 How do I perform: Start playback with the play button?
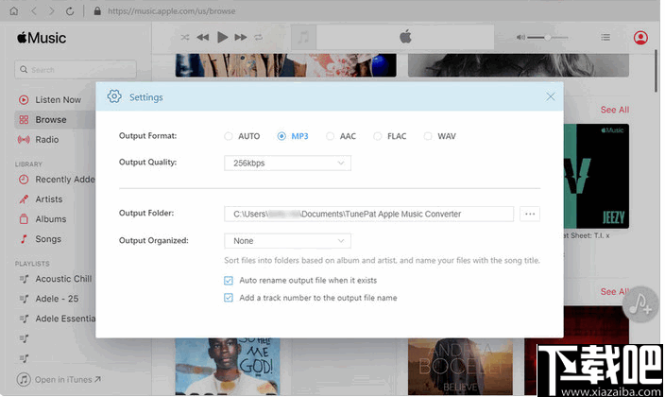pos(222,38)
